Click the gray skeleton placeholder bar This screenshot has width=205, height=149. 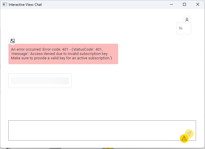40,81
